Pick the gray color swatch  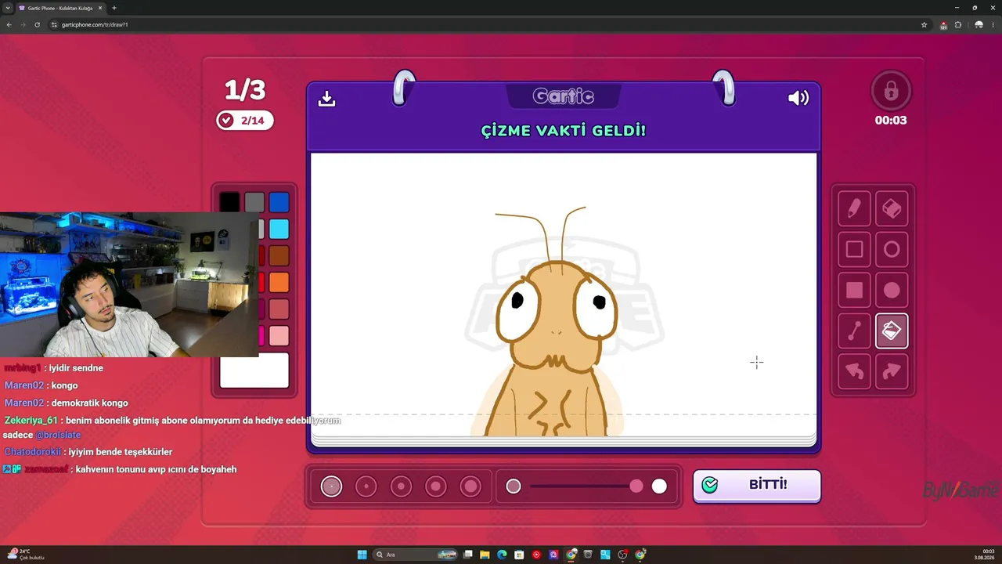pos(254,202)
